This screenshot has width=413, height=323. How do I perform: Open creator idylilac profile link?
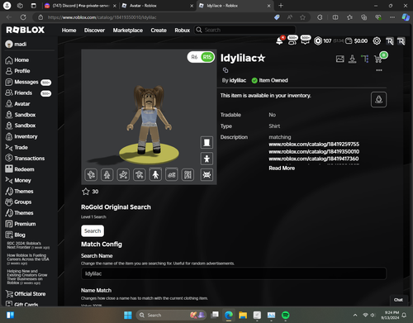coord(238,80)
